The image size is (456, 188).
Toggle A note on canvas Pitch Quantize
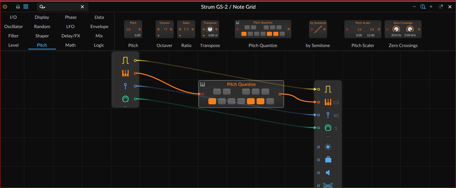click(x=260, y=101)
